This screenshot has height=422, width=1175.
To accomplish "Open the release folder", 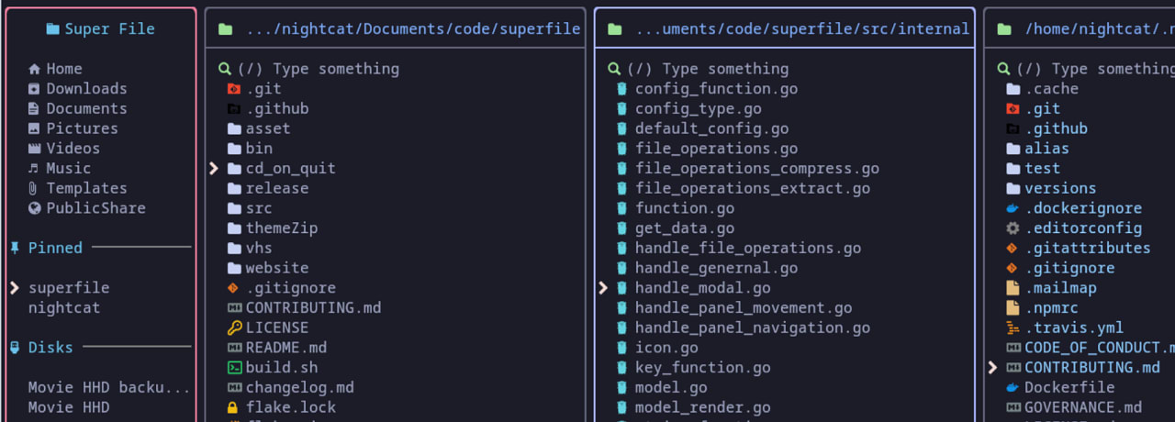I will coord(277,188).
